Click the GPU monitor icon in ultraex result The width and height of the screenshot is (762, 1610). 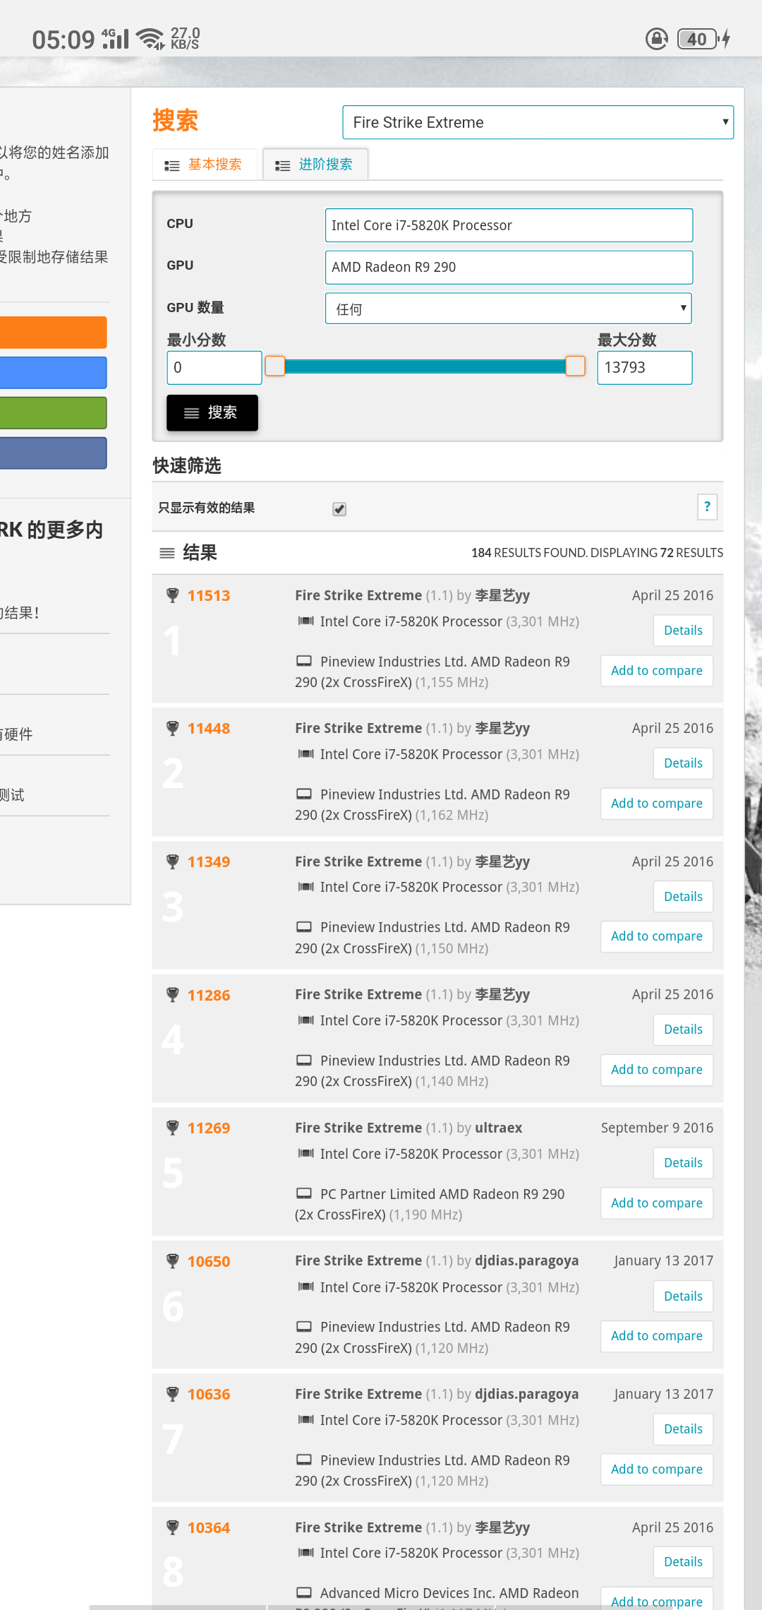[x=304, y=1193]
